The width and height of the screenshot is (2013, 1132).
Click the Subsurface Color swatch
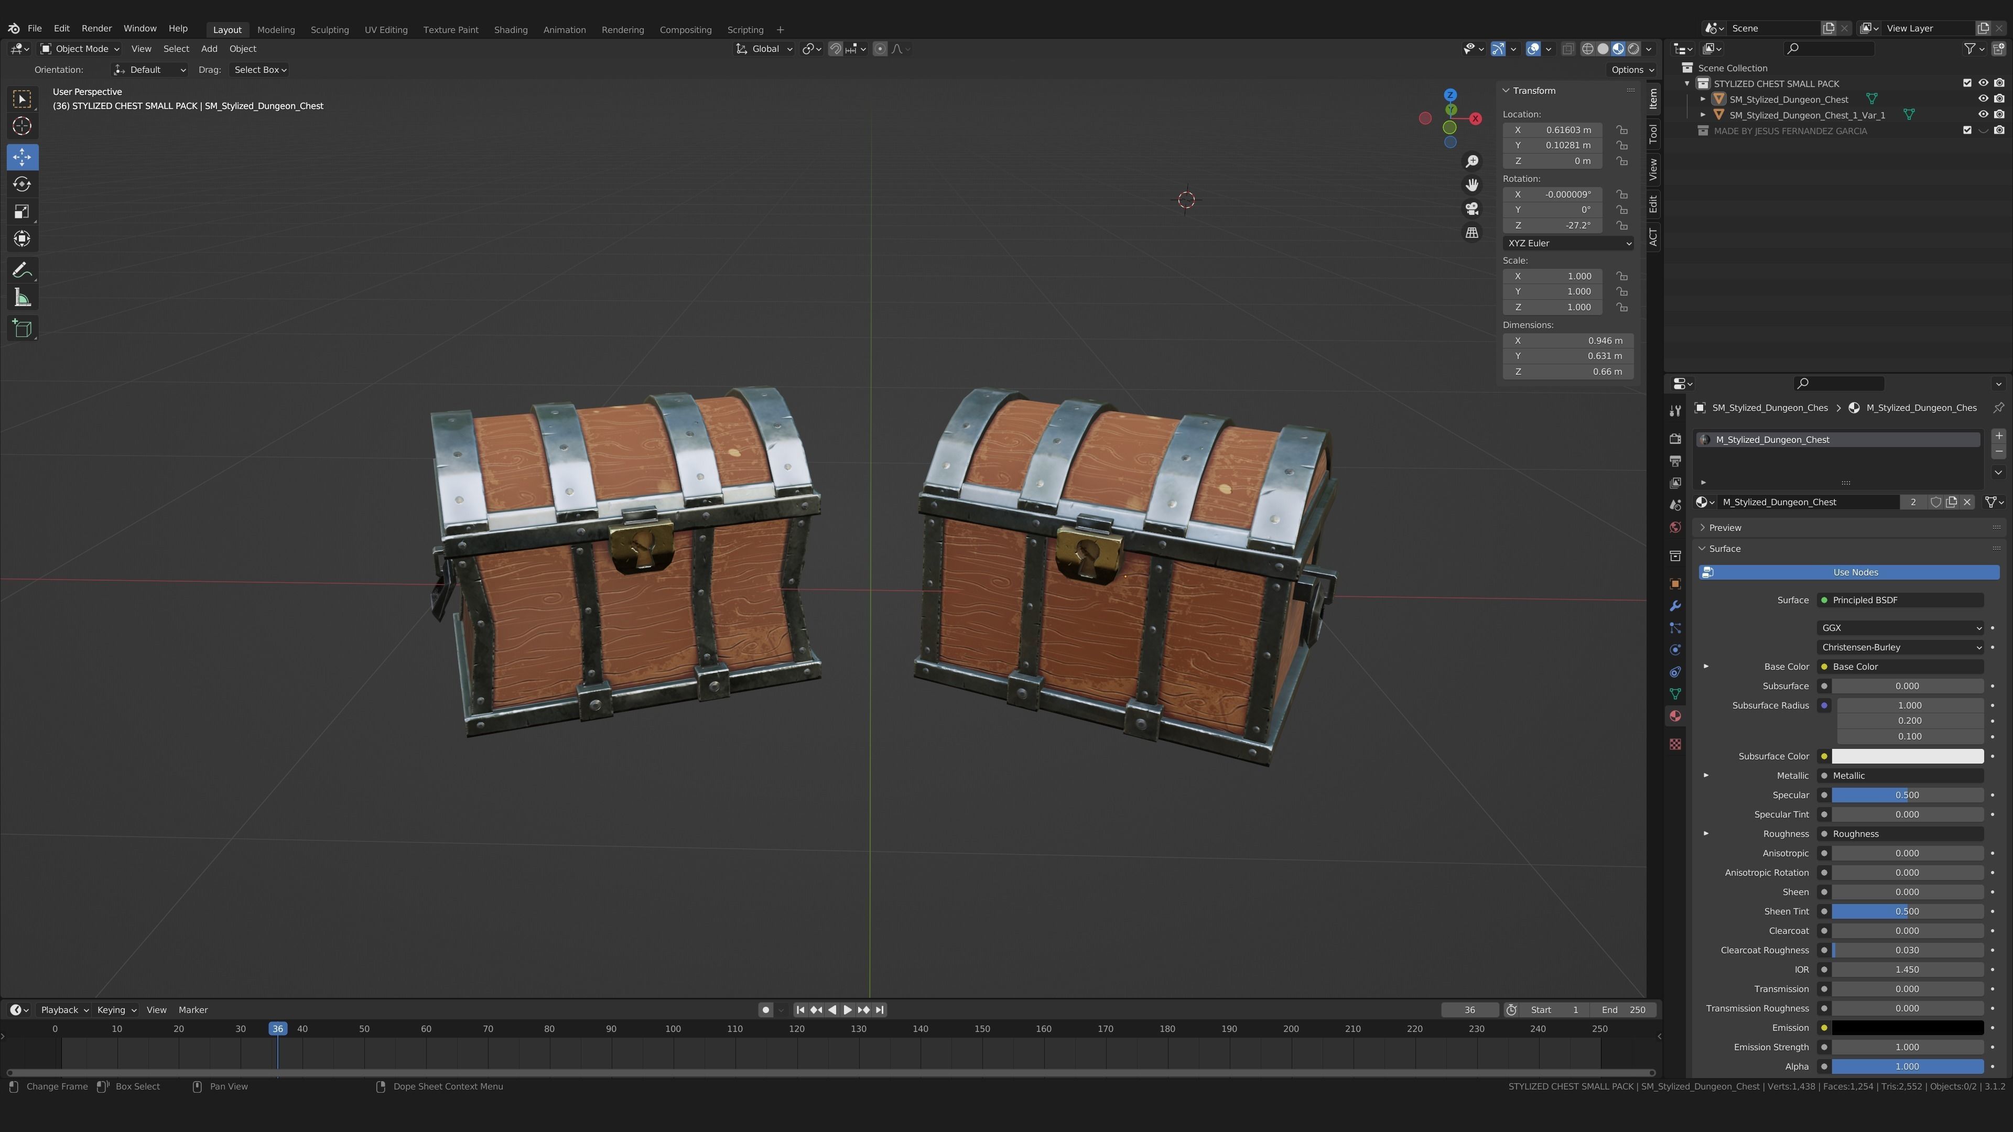(x=1907, y=756)
